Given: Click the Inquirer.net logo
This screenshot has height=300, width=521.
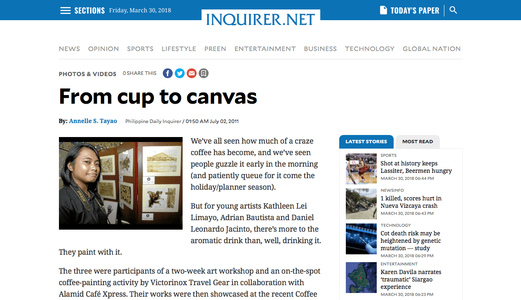Looking at the screenshot, I should [260, 19].
